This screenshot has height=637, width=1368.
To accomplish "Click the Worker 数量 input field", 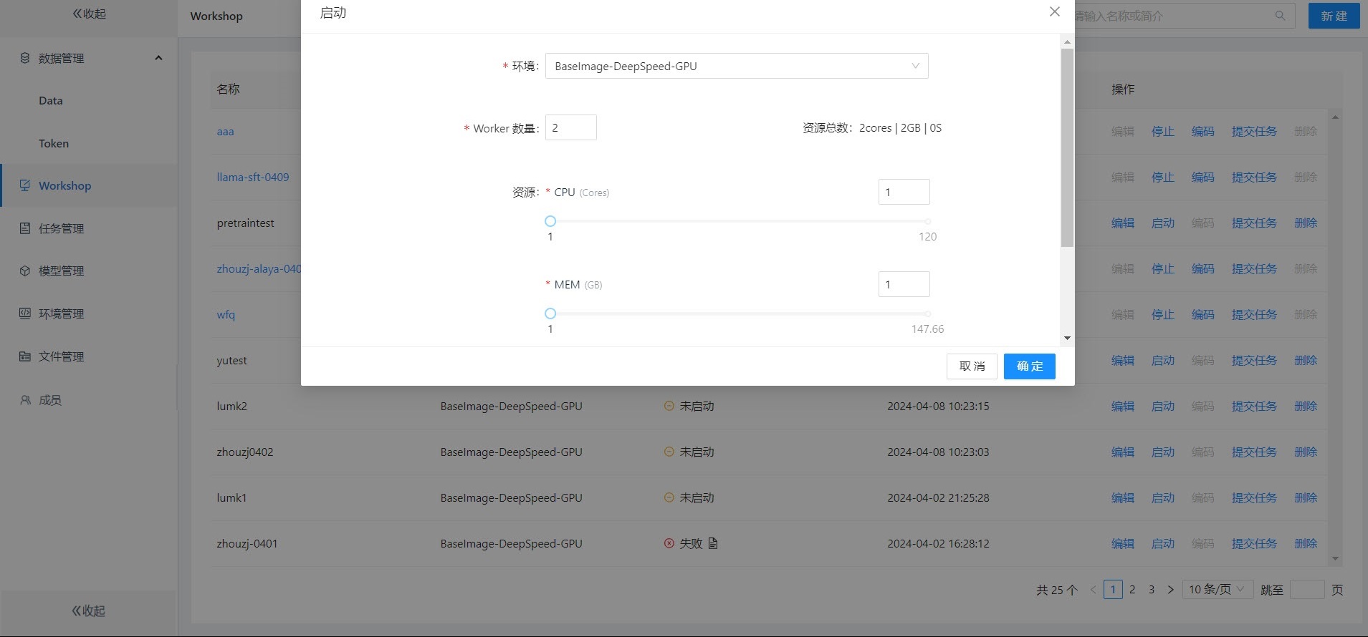I will coord(570,127).
